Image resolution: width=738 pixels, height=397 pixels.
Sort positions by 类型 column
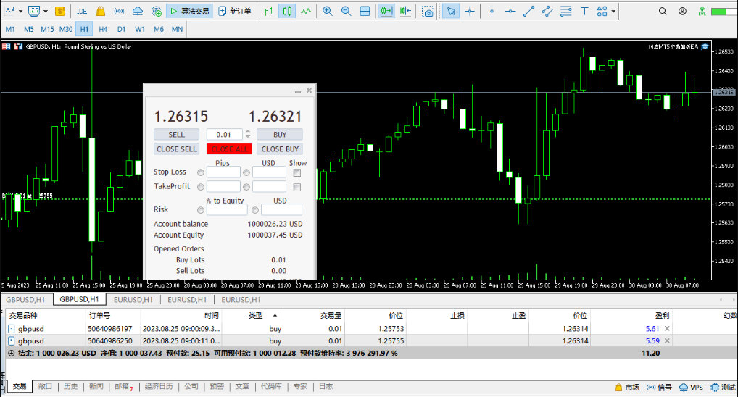point(256,316)
